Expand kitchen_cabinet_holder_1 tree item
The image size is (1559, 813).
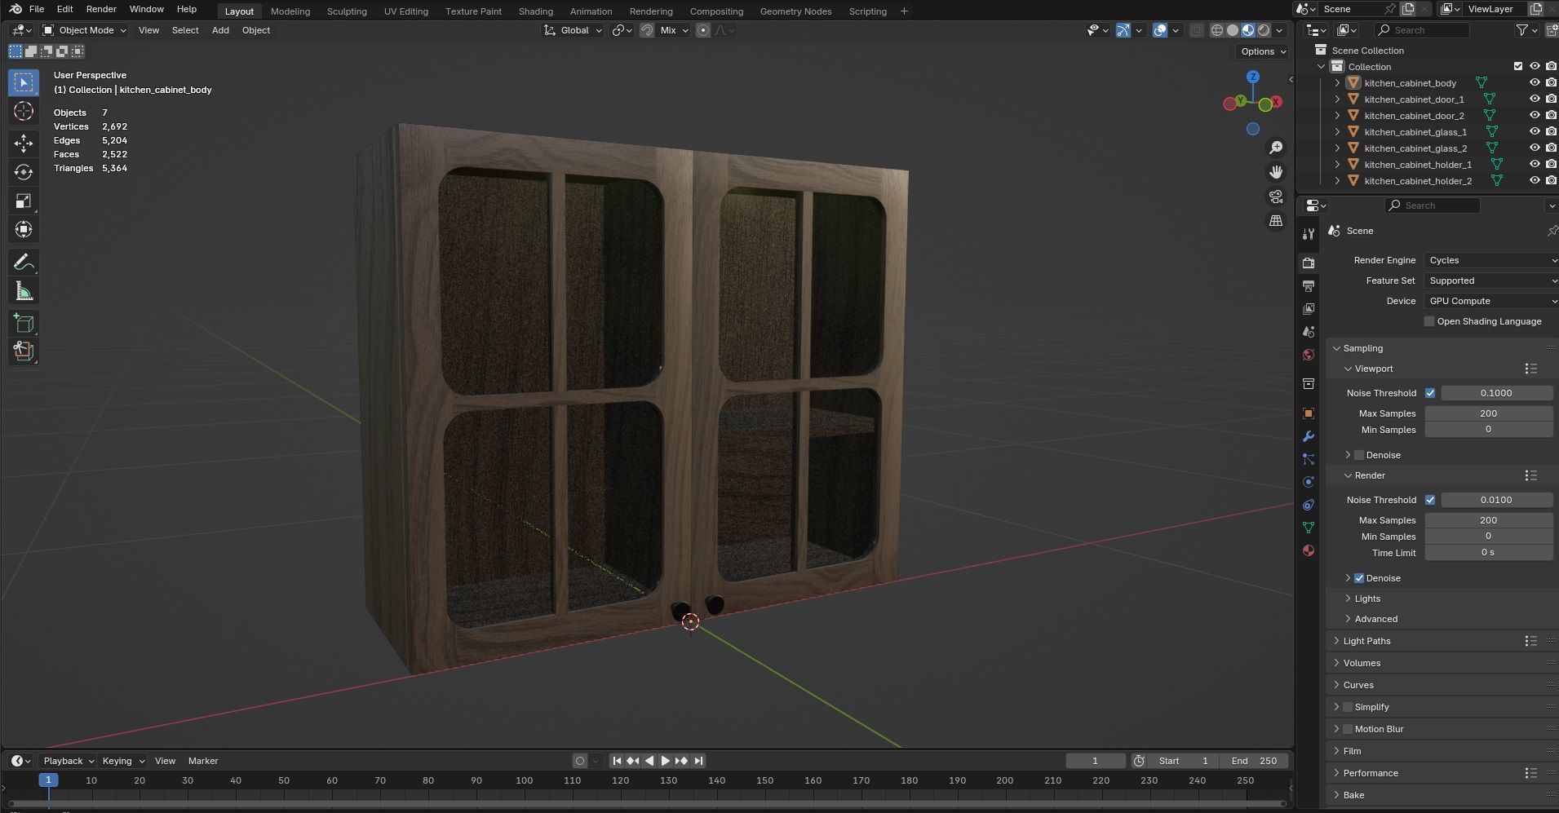[x=1337, y=164]
